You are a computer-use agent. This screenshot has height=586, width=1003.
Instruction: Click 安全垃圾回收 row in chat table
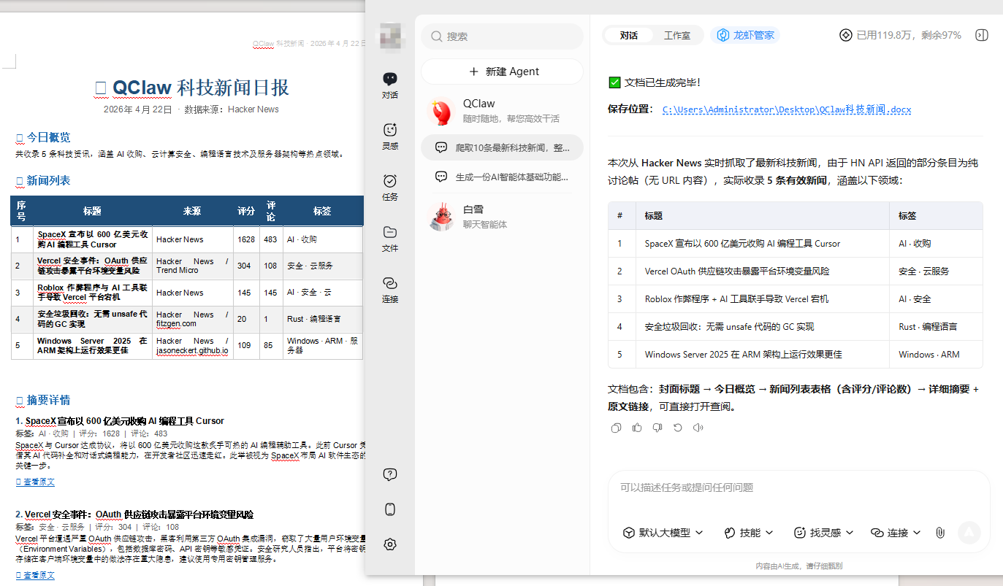coord(796,327)
